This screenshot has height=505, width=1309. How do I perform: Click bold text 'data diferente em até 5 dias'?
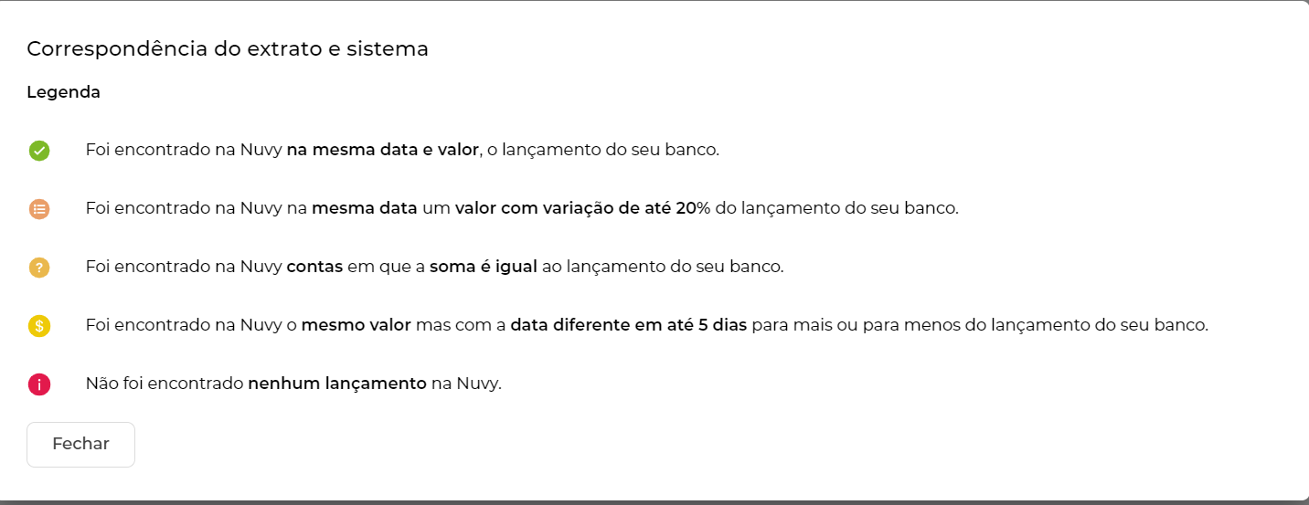pos(629,325)
